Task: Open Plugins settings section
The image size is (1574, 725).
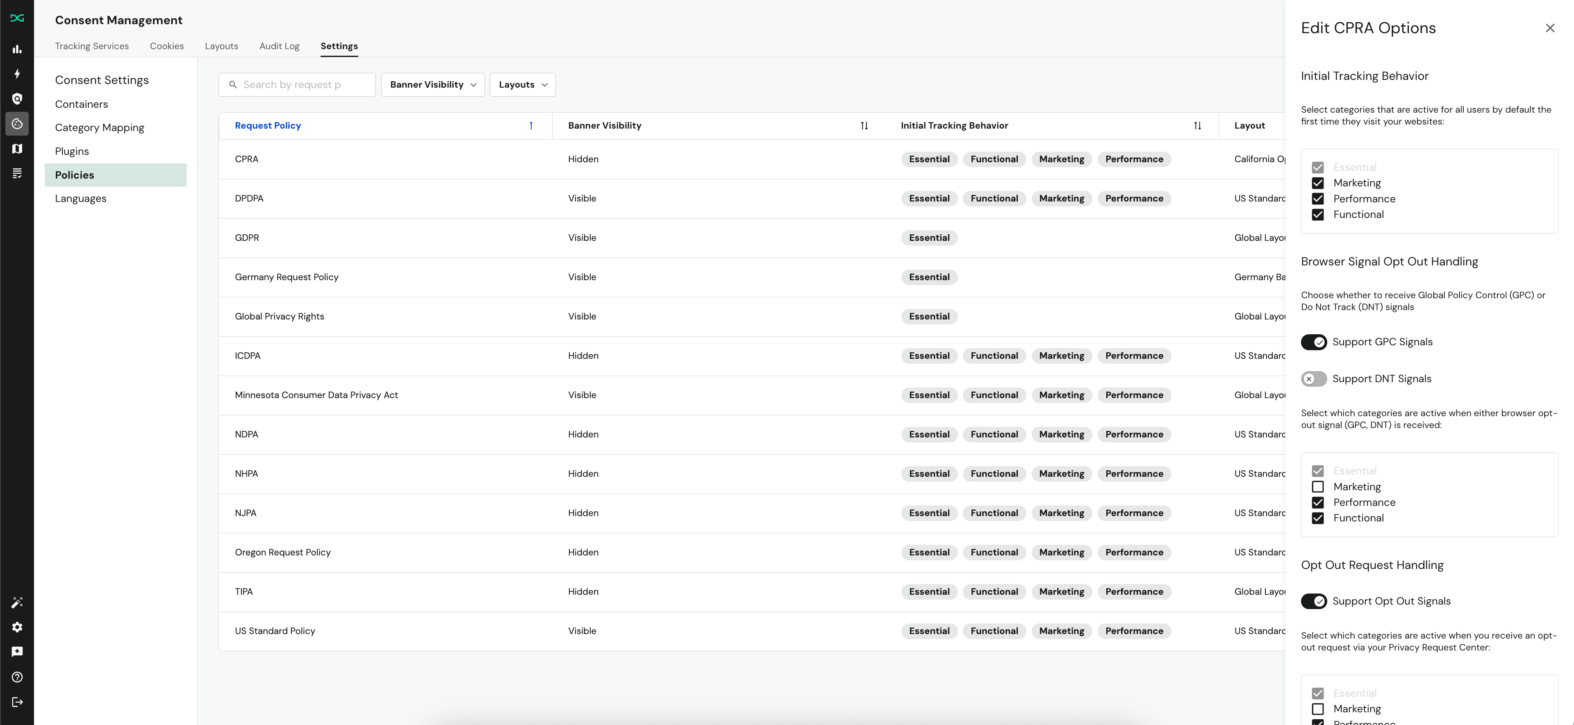Action: tap(72, 152)
